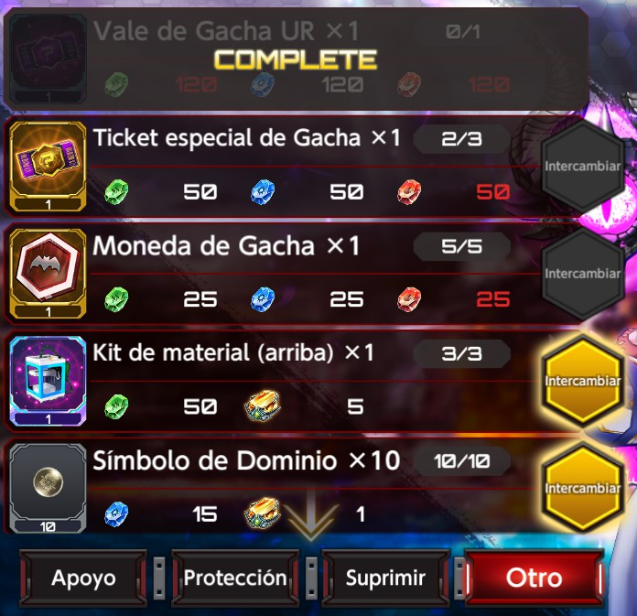Tap the blue gem in the Símbolo de Dominio row
The width and height of the screenshot is (637, 616).
tap(116, 514)
